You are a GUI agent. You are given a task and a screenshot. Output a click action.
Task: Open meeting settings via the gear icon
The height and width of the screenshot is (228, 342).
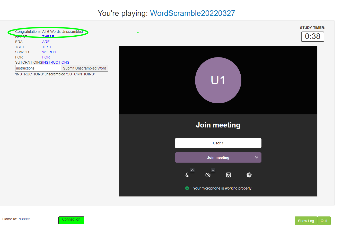249,175
